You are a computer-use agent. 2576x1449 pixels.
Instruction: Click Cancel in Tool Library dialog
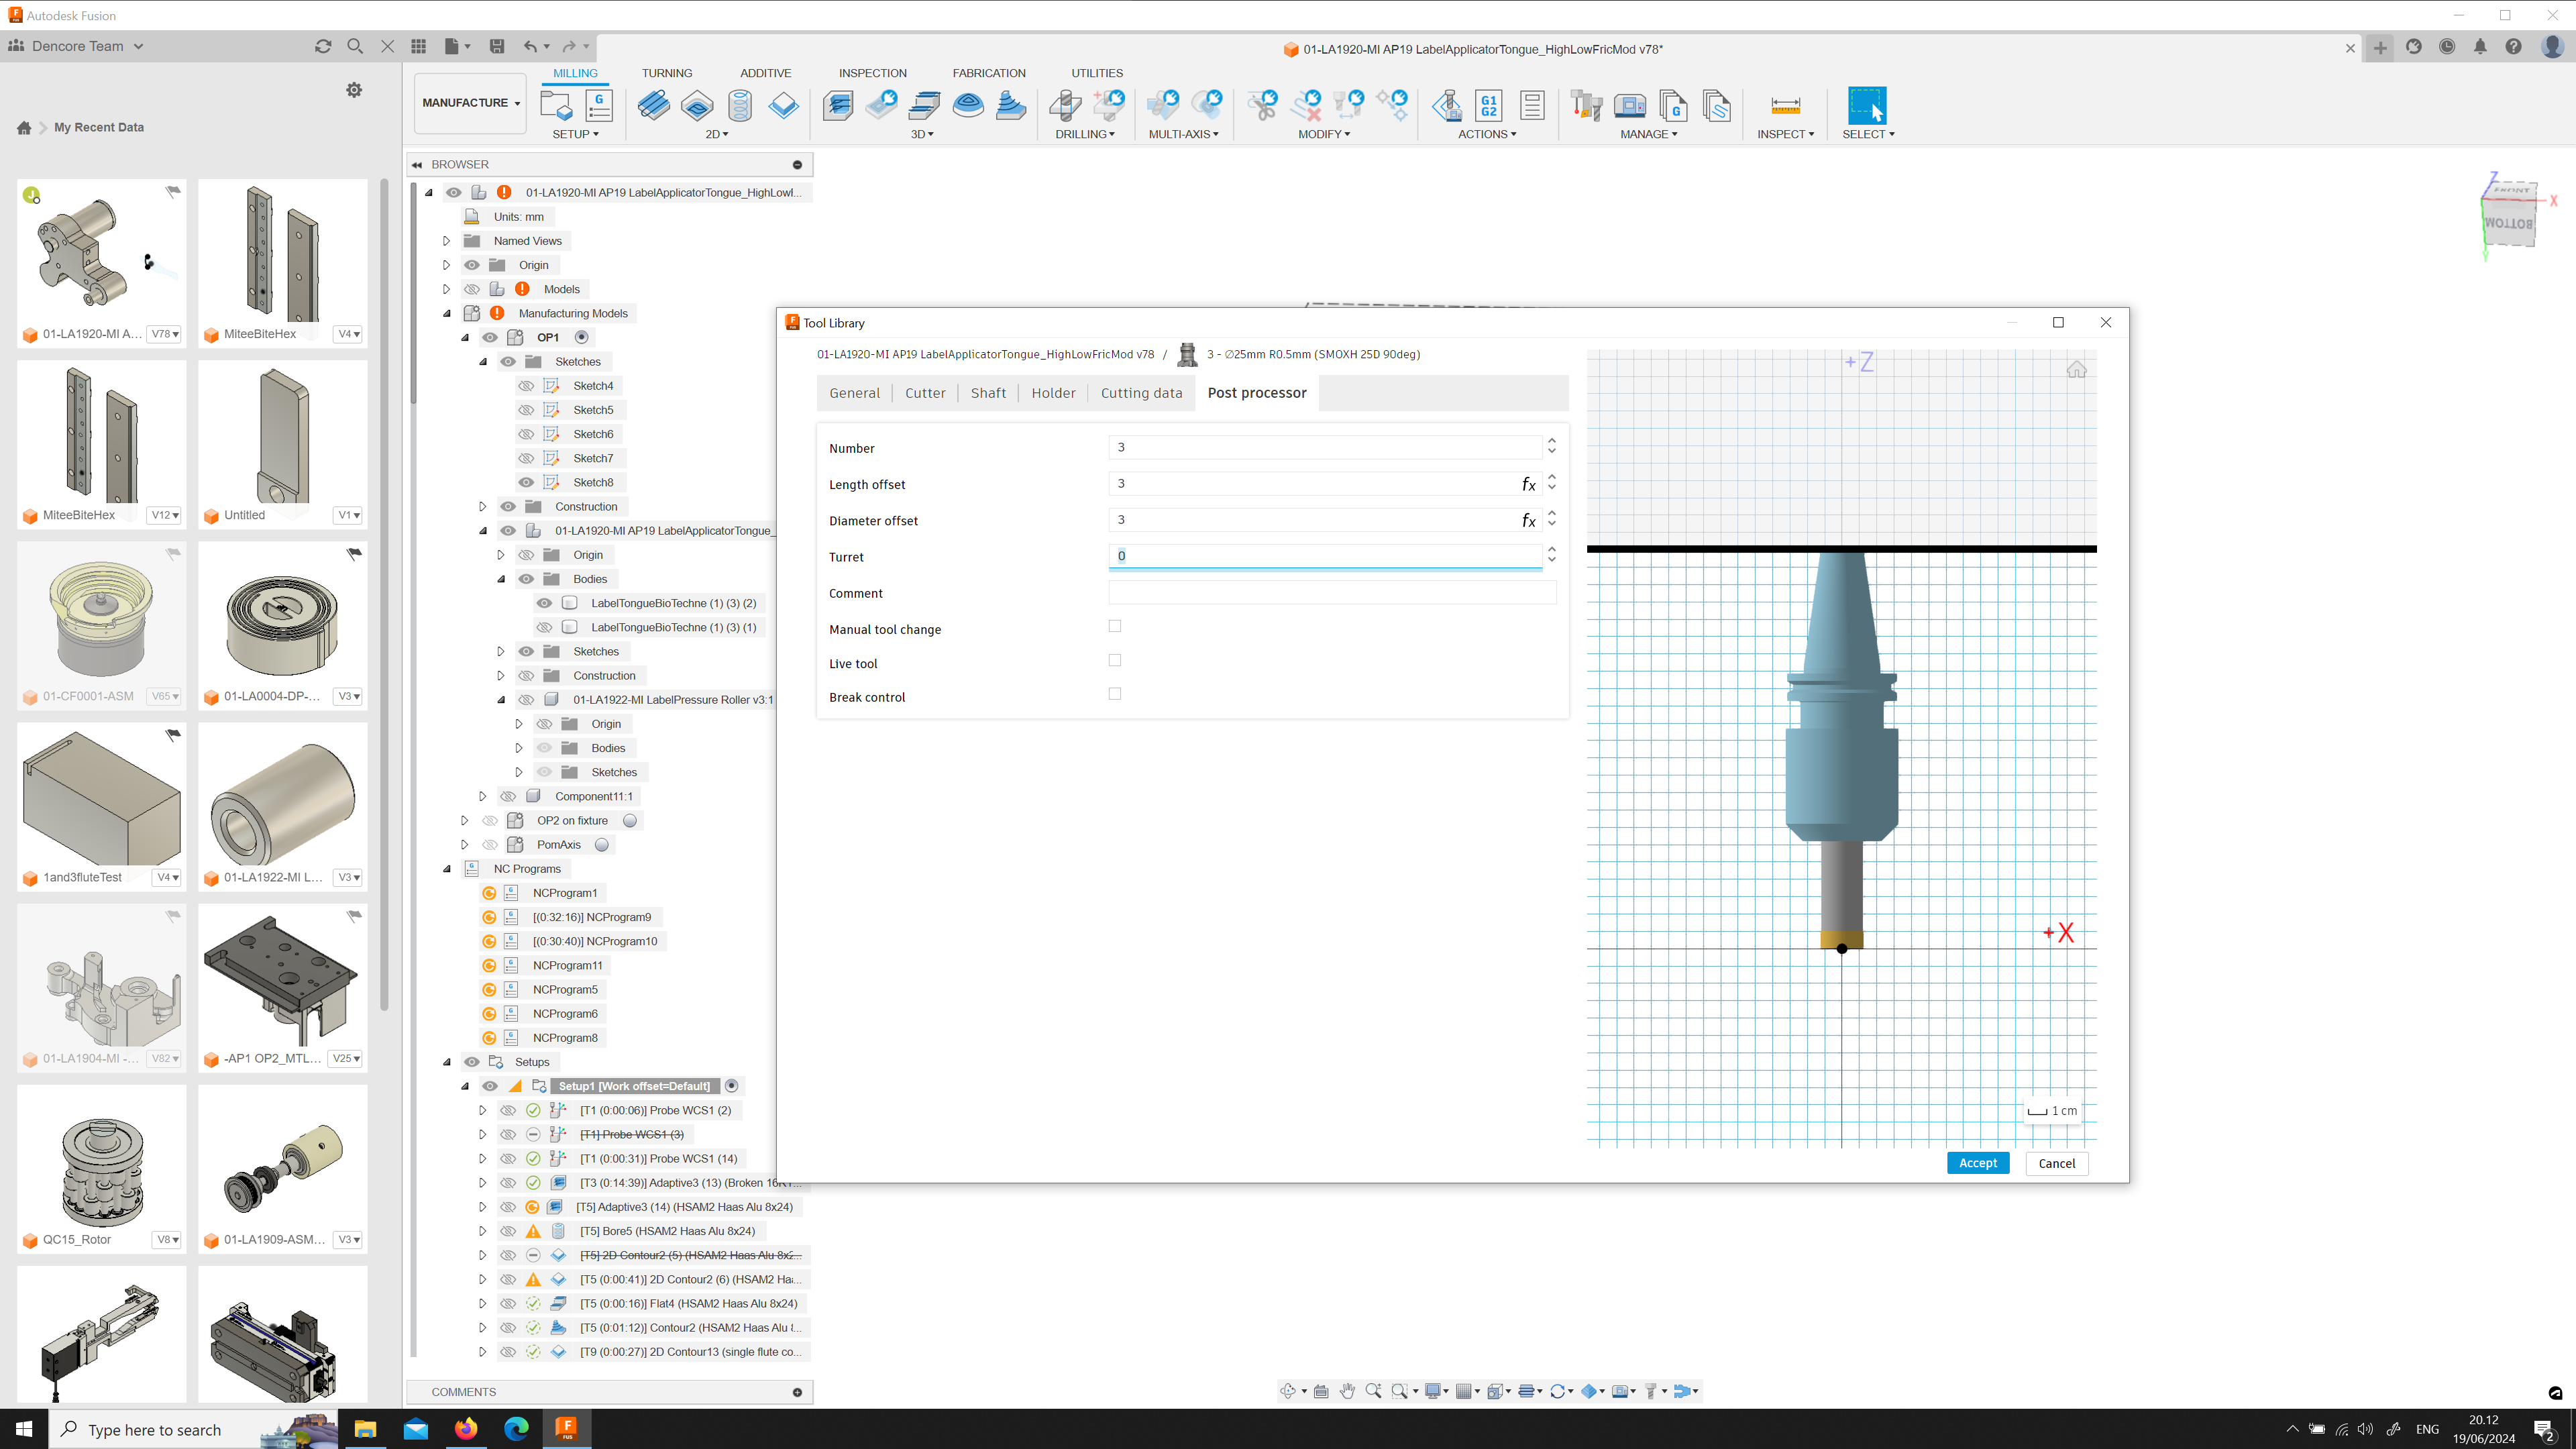point(2056,1163)
